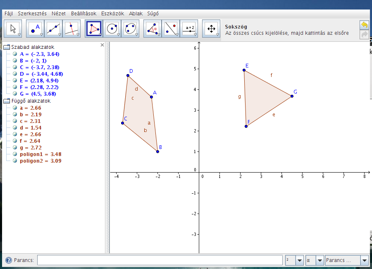Select the Line through two points tool

tap(53, 29)
